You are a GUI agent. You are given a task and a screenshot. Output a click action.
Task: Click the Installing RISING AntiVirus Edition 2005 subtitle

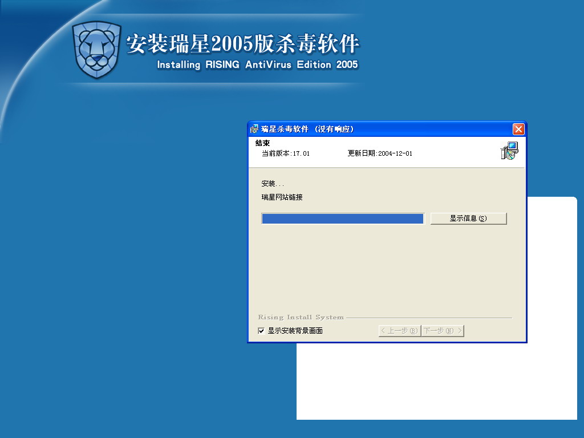pos(257,65)
